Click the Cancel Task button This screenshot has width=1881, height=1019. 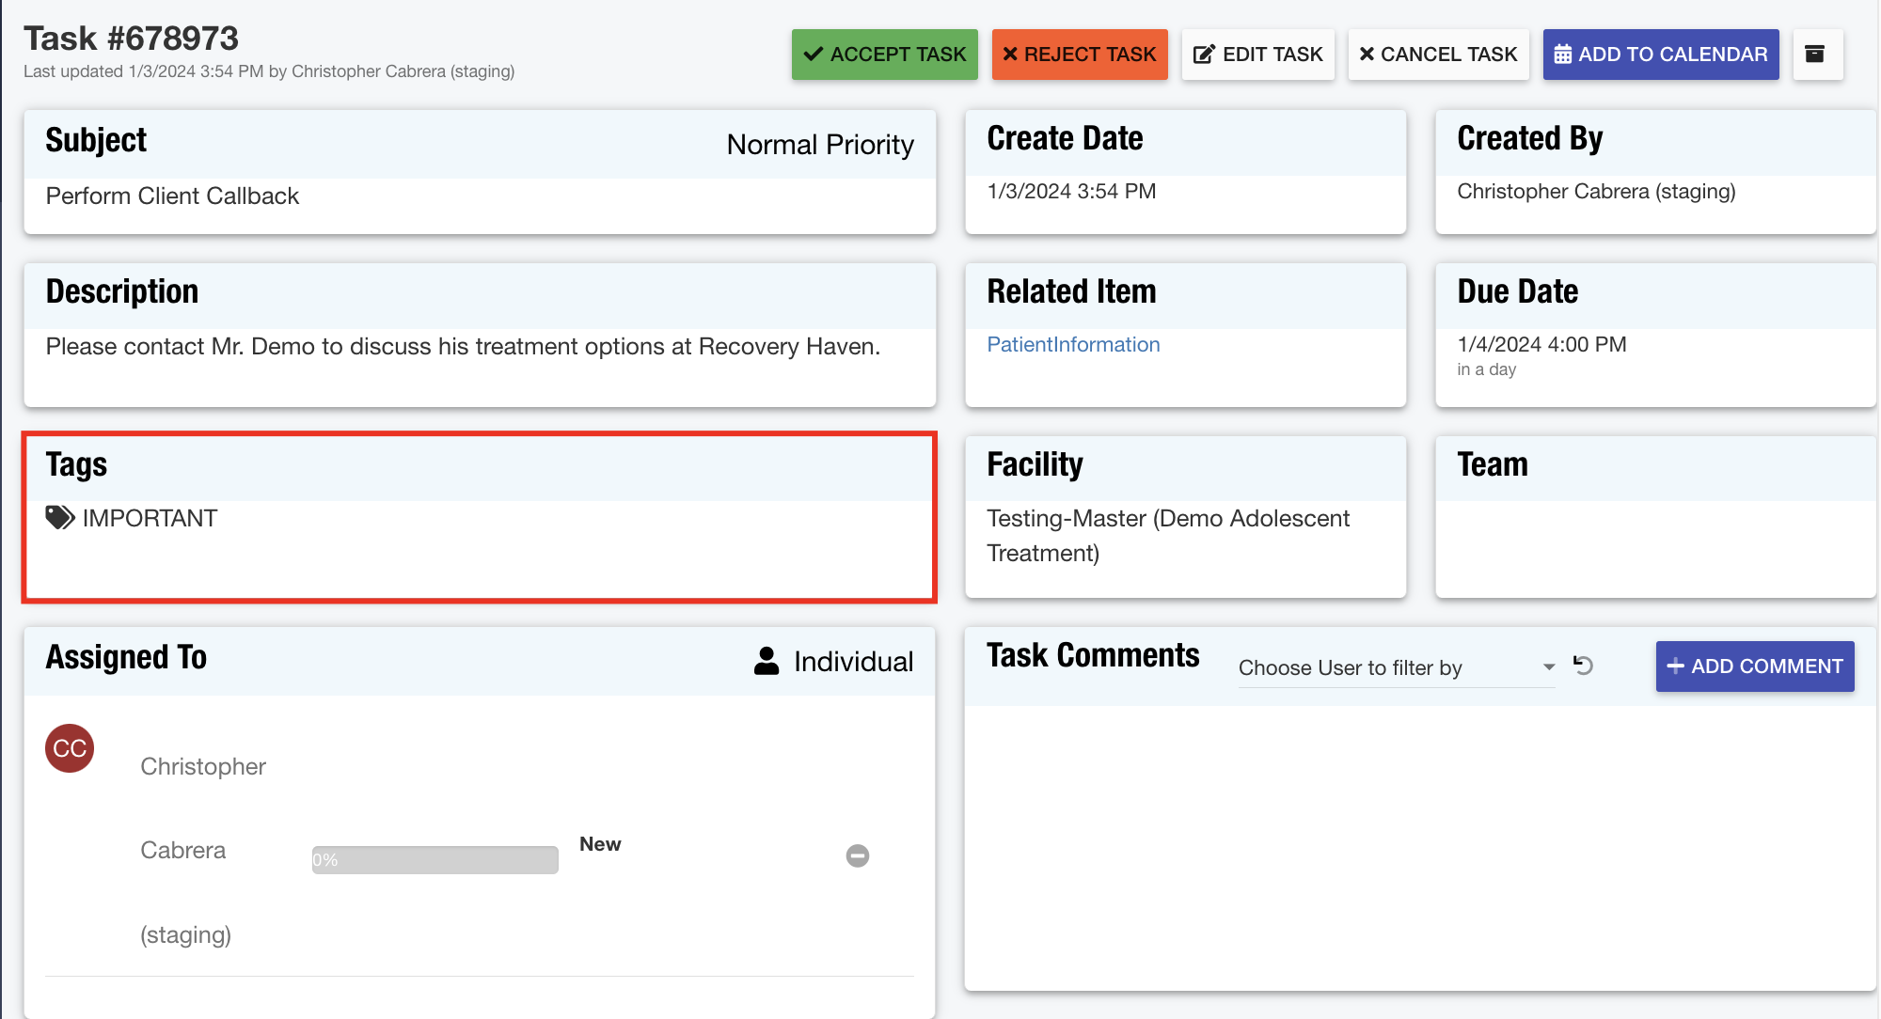pyautogui.click(x=1438, y=55)
